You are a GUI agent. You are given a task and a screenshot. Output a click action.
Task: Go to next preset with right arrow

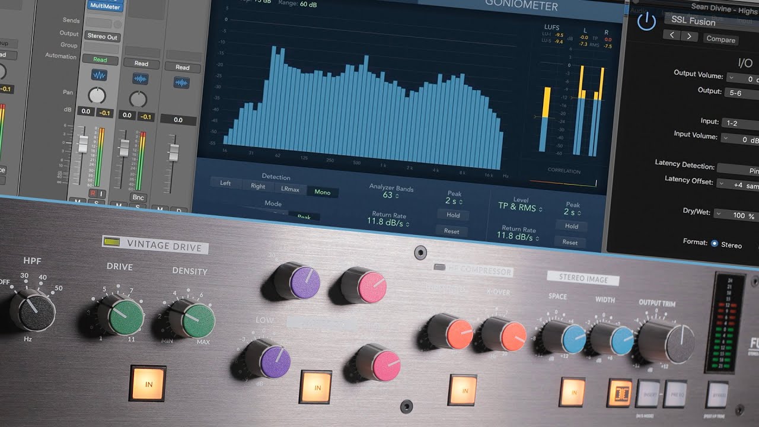[x=688, y=36]
